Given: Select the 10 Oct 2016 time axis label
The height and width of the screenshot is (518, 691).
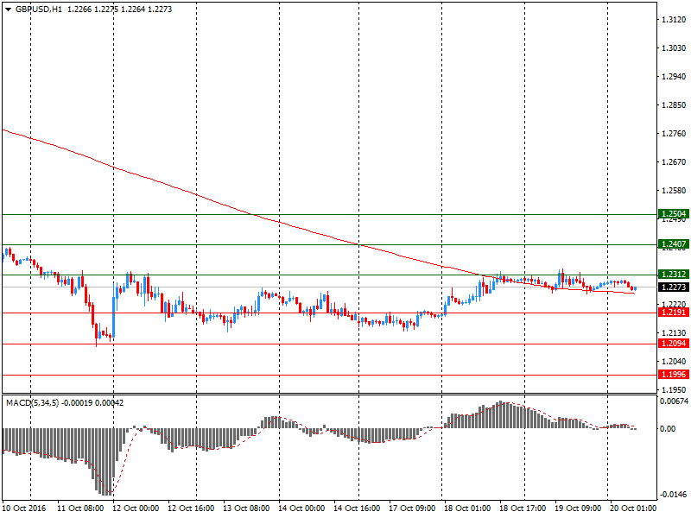Looking at the screenshot, I should click(x=24, y=509).
